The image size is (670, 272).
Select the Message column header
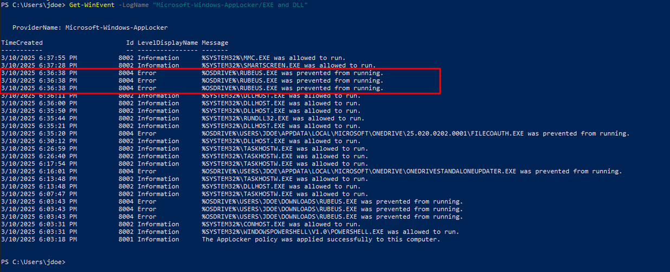pos(215,43)
